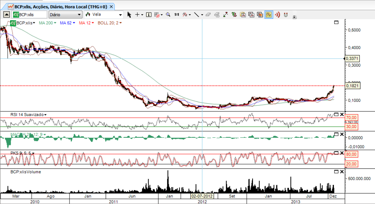This screenshot has height=204, width=375.
Task: Maximize the RSI 14 indicator panel
Action: click(x=336, y=114)
